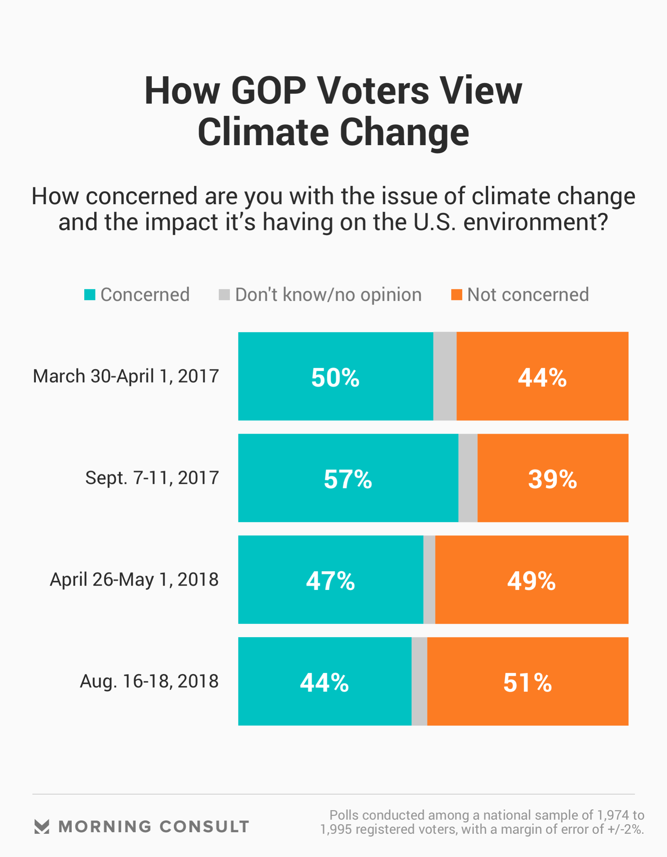Image resolution: width=667 pixels, height=857 pixels.
Task: Click the Morning Consult logo icon
Action: 42,826
